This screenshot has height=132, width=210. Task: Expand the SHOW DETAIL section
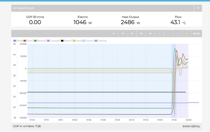click(191, 127)
